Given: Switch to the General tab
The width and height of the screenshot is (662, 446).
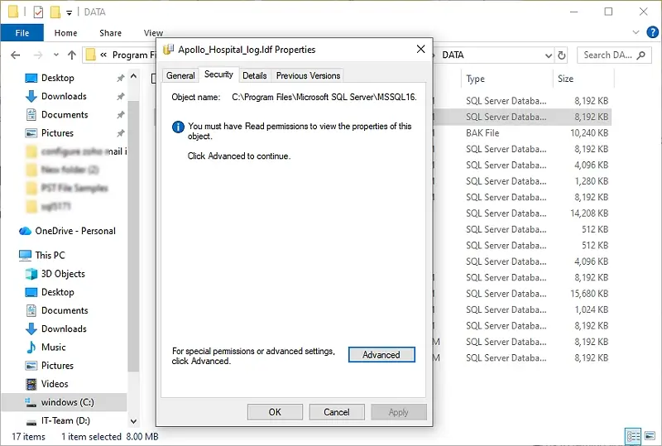Looking at the screenshot, I should click(180, 75).
